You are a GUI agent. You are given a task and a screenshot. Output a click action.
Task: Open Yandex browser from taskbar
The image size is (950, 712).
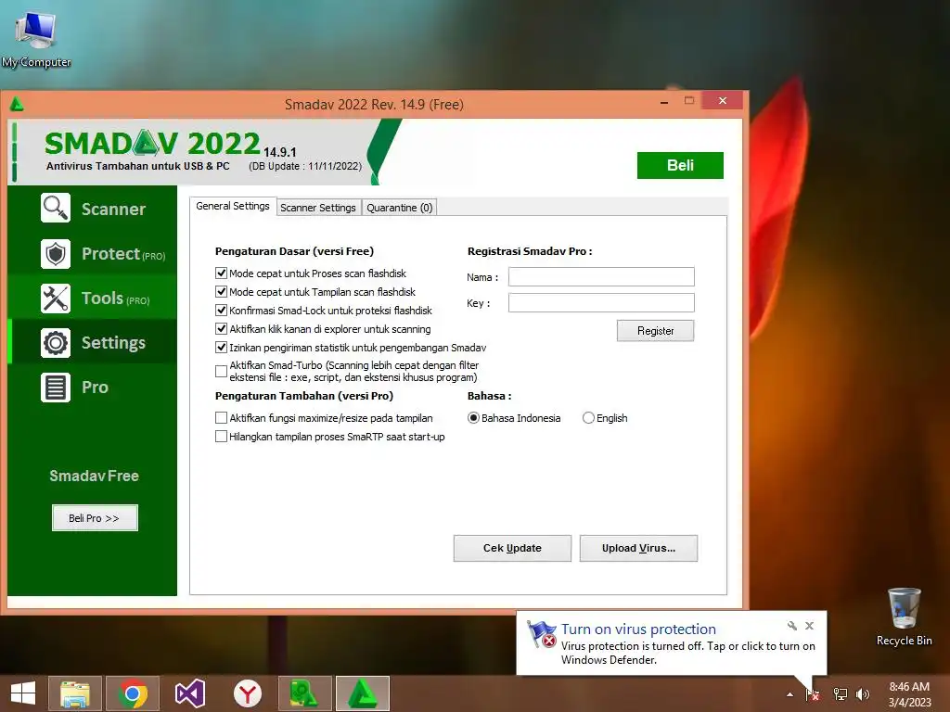[247, 693]
